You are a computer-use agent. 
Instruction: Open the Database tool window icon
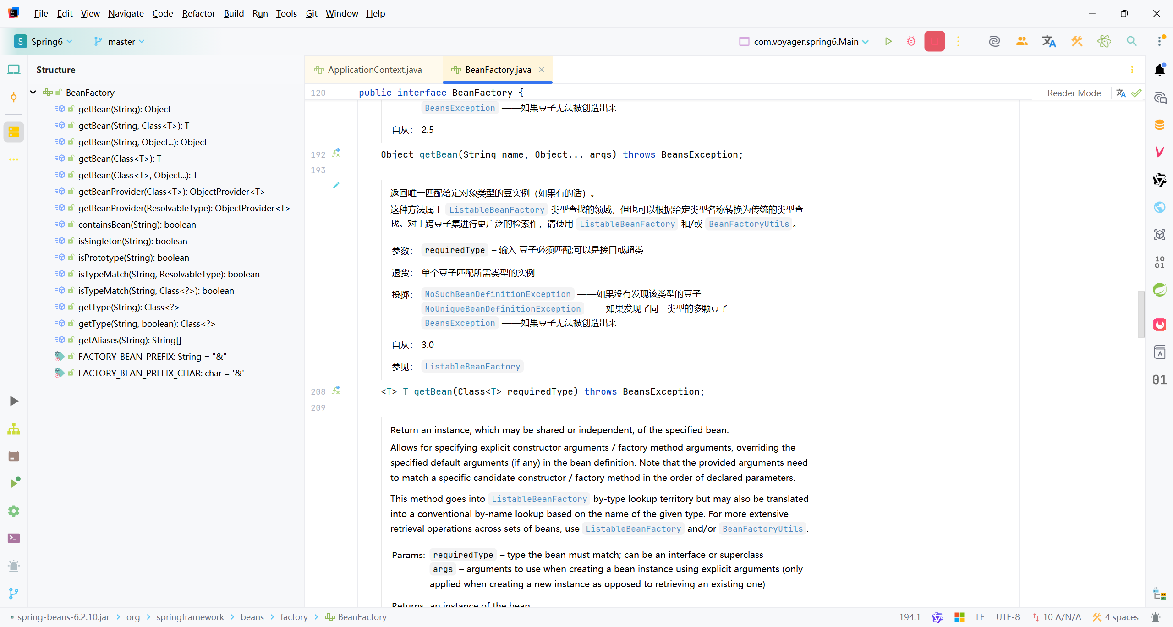[1159, 125]
